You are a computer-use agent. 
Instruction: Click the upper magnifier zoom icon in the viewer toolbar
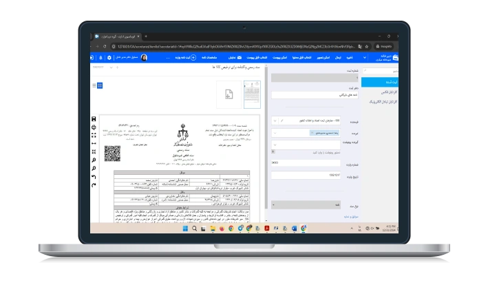click(94, 160)
